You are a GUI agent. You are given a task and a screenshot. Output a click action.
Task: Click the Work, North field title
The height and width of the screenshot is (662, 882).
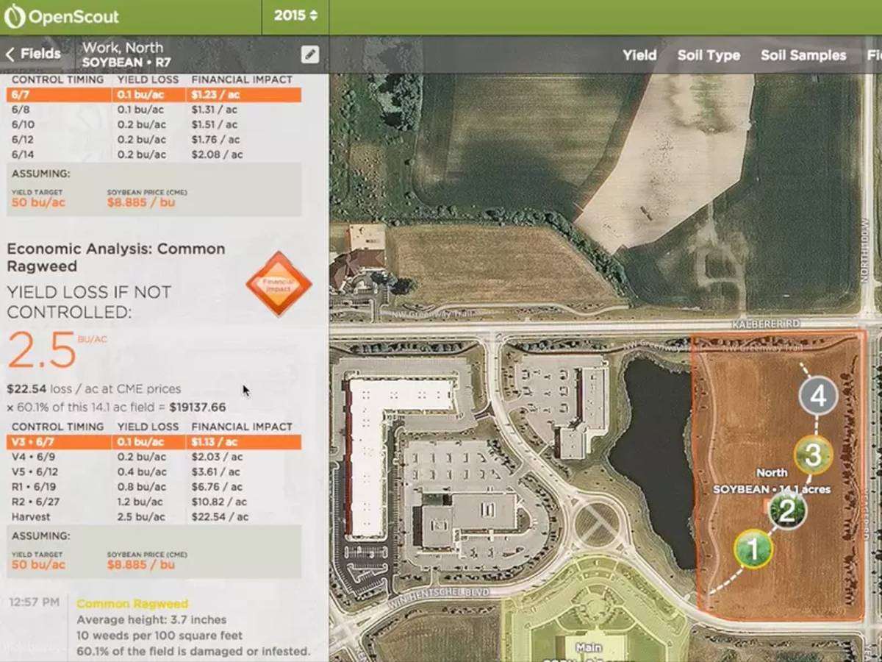pyautogui.click(x=123, y=47)
